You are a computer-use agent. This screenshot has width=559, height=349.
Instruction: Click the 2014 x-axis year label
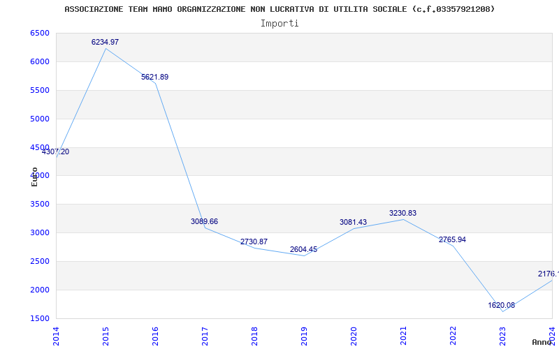coord(56,336)
